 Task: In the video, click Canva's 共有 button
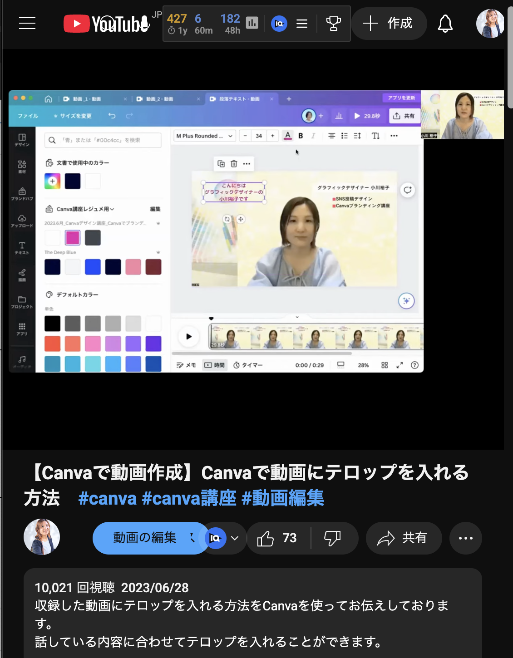404,116
